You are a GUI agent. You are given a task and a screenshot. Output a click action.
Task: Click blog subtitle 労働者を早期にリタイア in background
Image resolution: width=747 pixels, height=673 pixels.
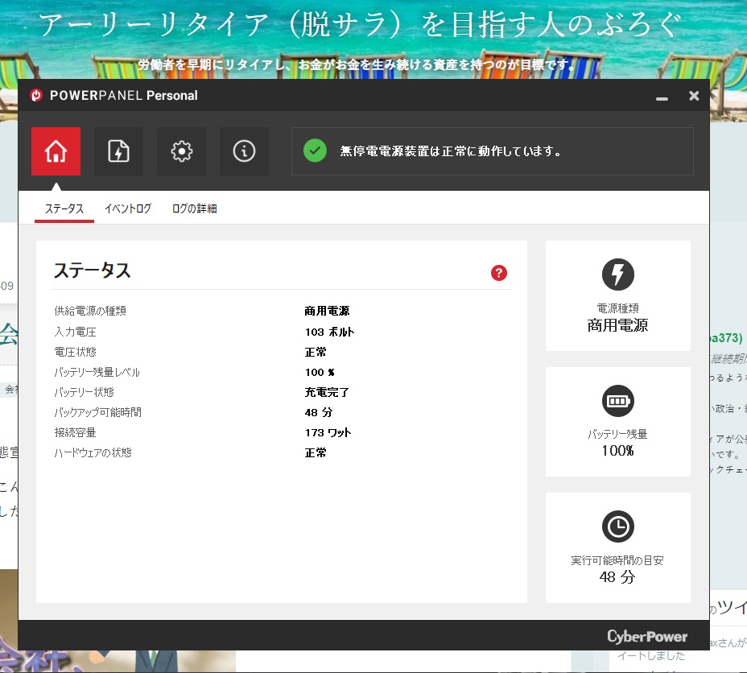point(356,64)
